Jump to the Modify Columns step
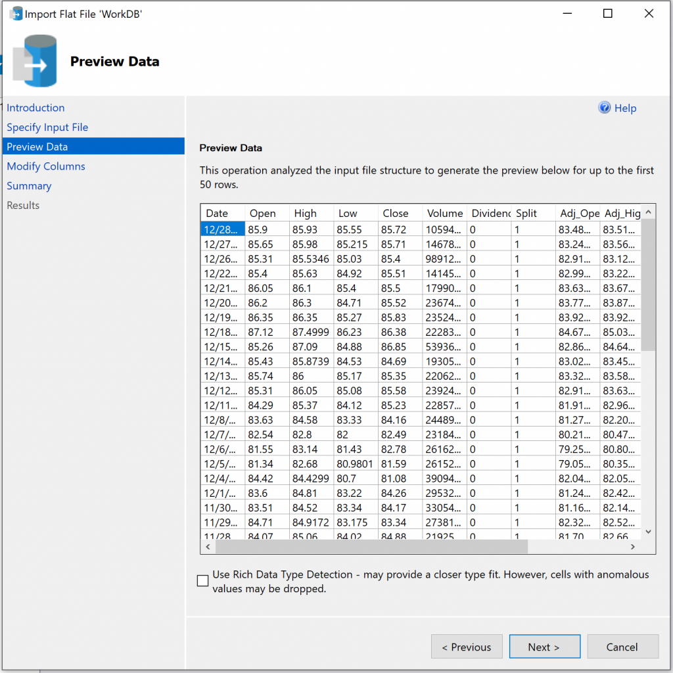 click(x=46, y=166)
